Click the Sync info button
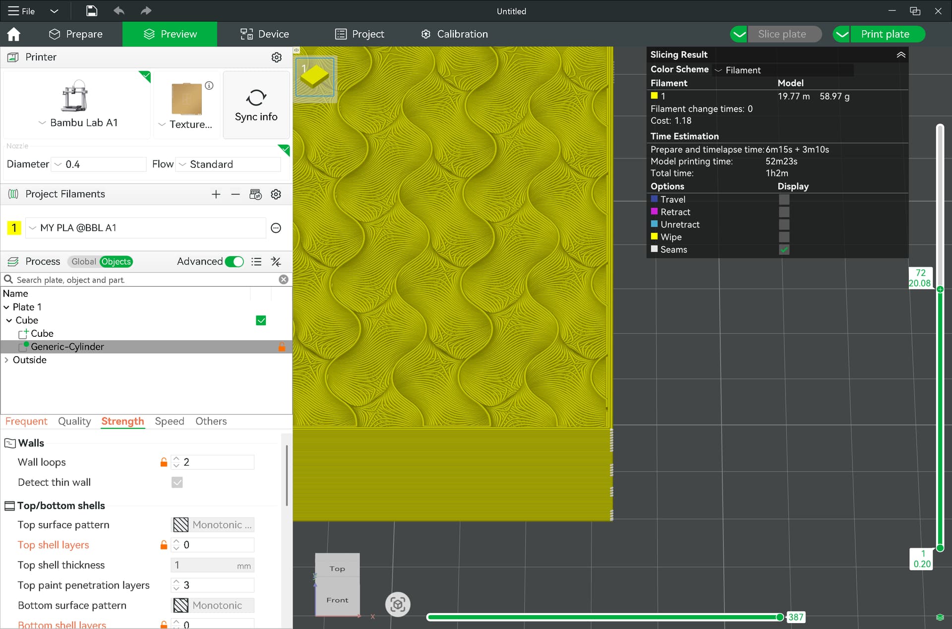 256,105
